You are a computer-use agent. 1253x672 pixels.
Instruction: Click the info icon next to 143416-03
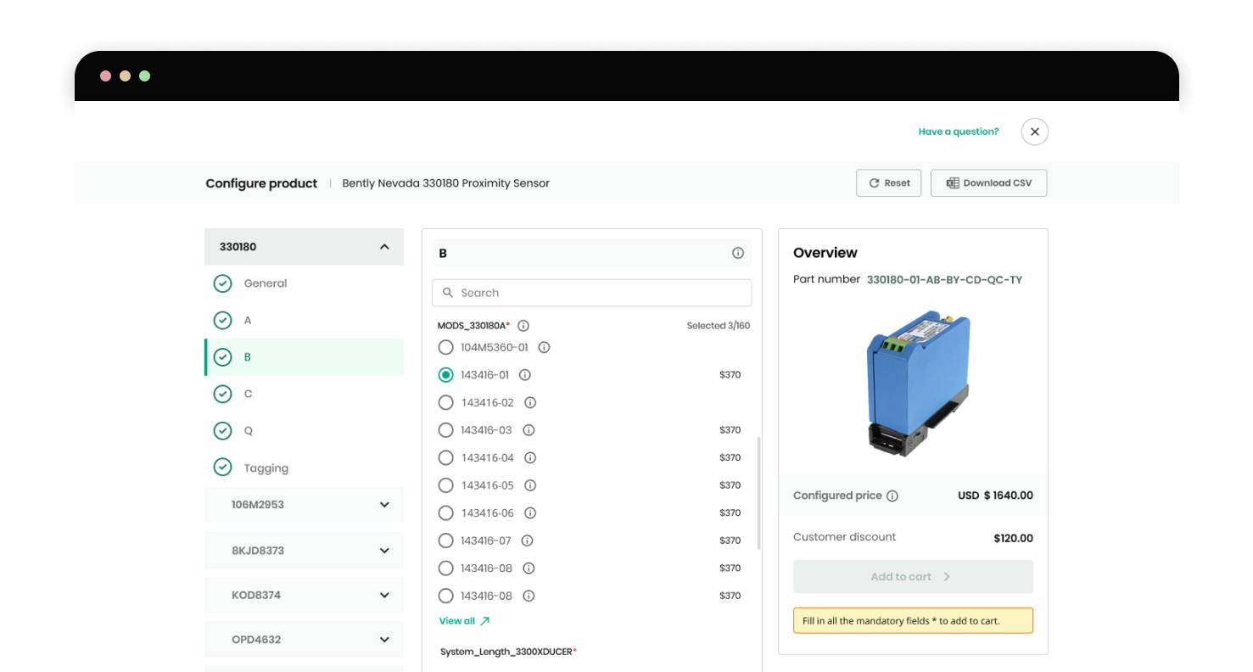[529, 430]
